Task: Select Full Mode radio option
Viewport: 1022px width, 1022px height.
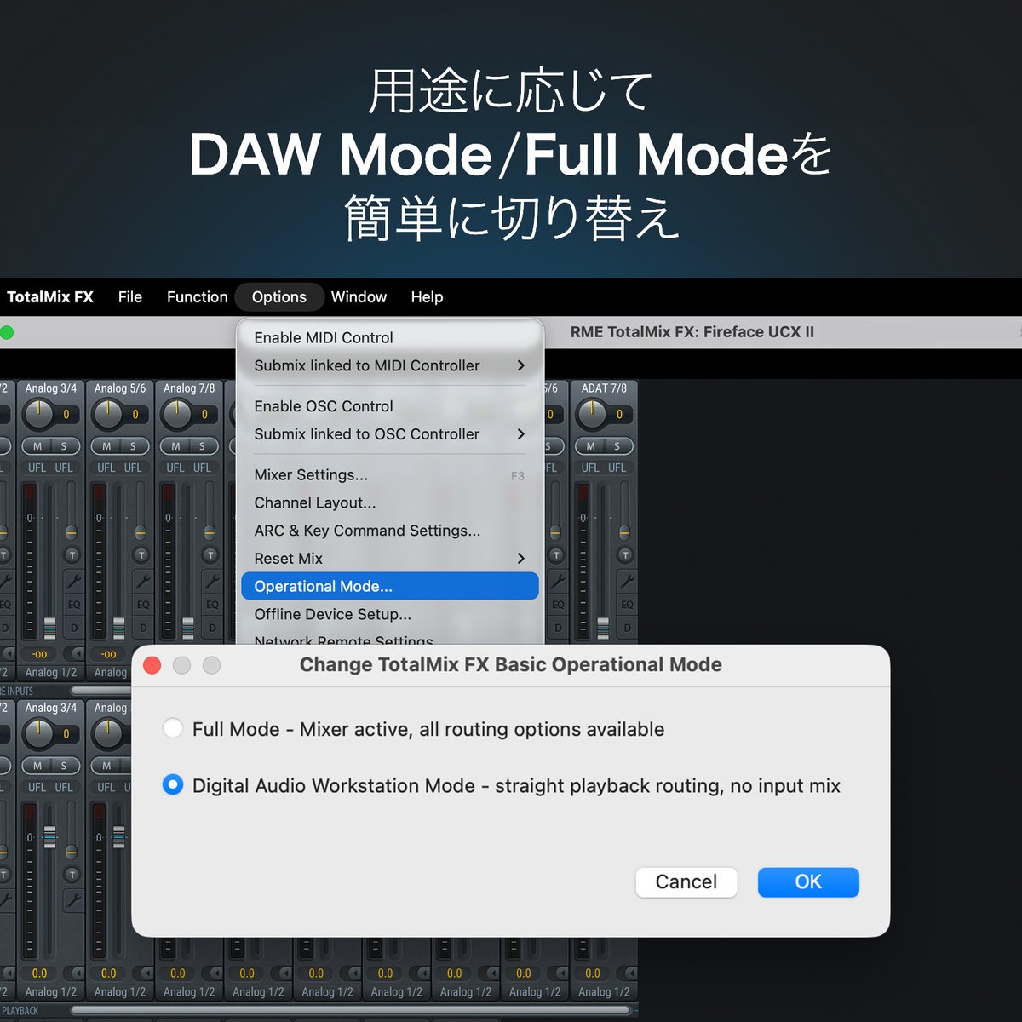Action: pos(173,728)
